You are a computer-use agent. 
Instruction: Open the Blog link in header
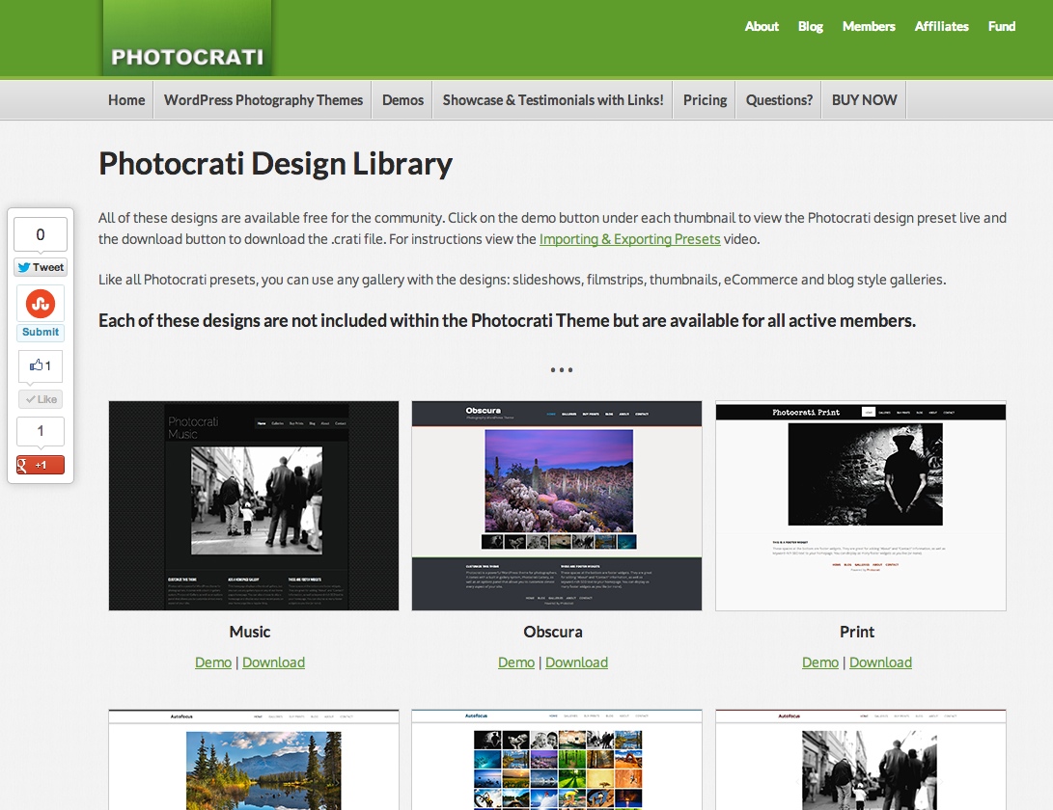point(811,26)
